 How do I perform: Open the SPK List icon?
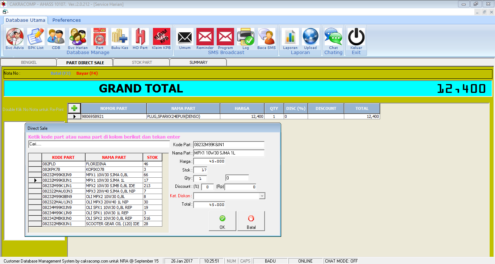coord(36,38)
